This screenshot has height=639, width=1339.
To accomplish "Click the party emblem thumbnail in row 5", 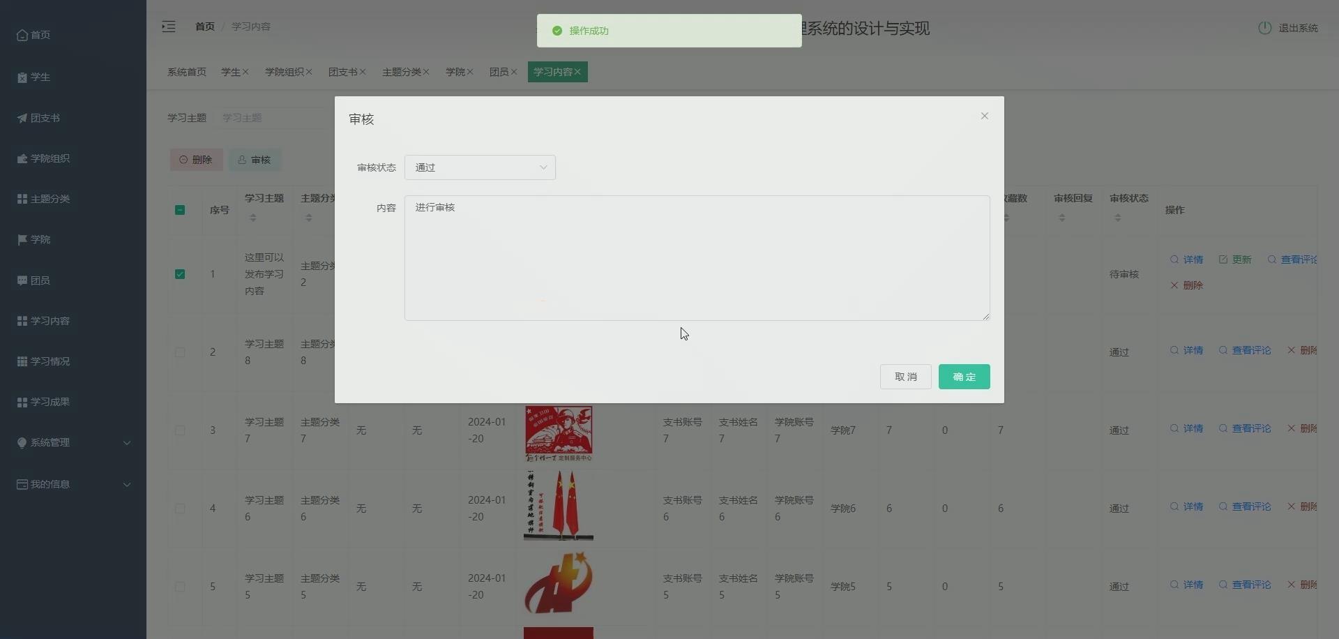I will click(x=559, y=583).
